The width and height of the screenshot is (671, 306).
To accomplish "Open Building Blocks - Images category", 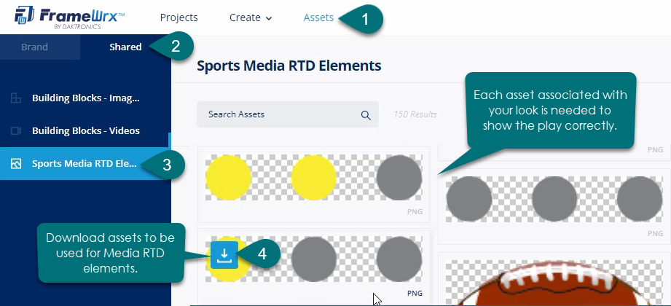I will click(85, 98).
